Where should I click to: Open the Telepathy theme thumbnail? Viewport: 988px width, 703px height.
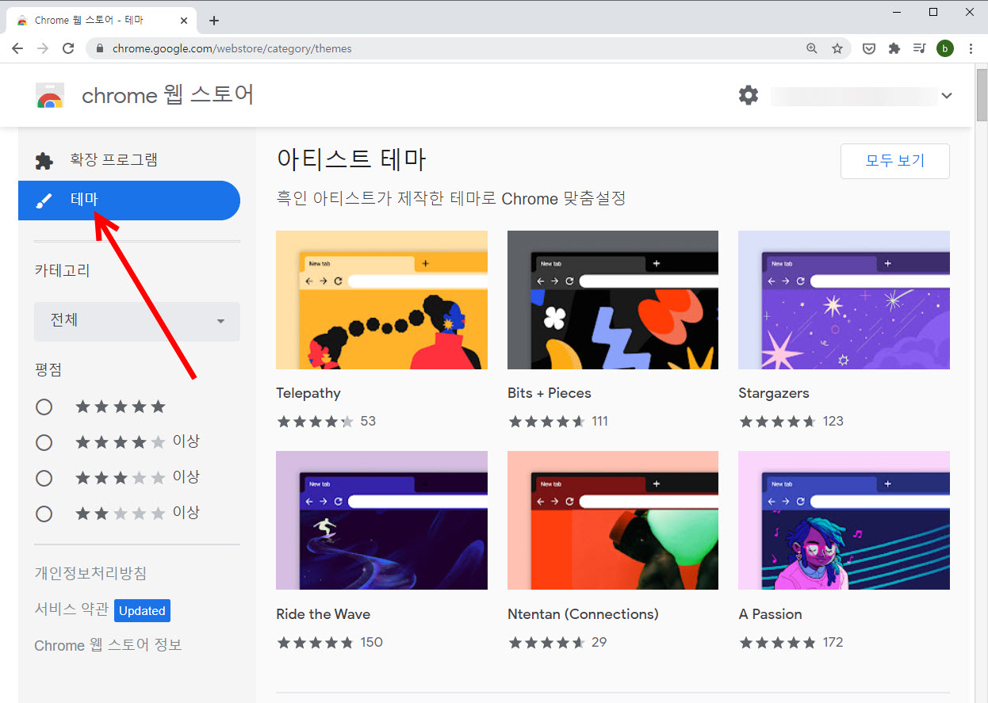(381, 300)
